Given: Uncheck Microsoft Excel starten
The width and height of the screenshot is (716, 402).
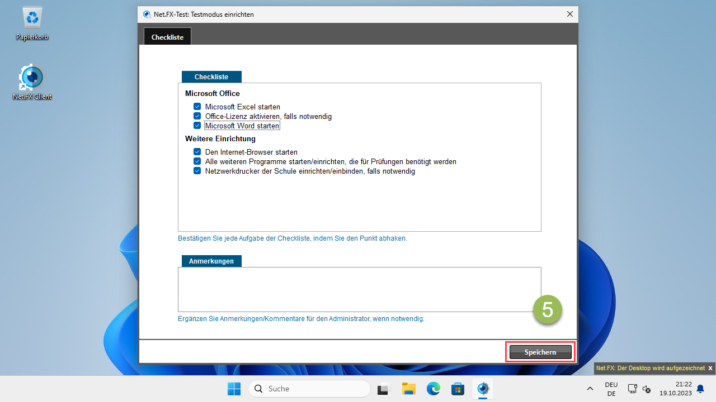Looking at the screenshot, I should (x=197, y=106).
